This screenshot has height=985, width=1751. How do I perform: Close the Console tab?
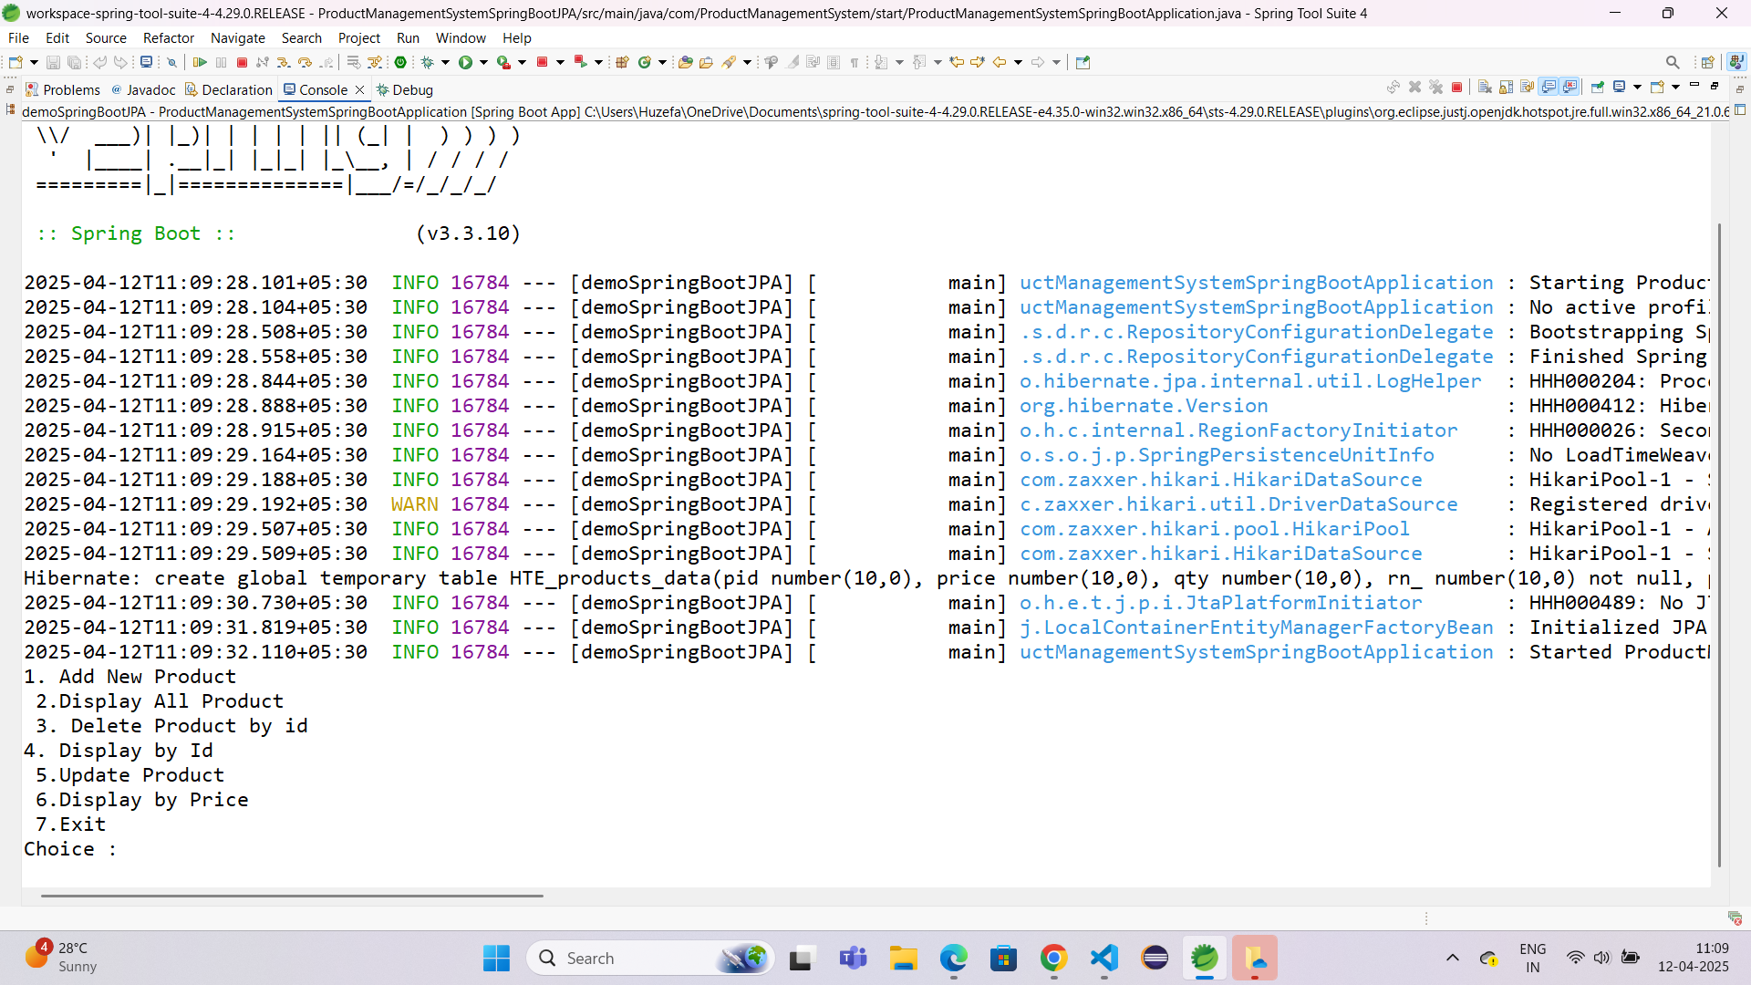(360, 89)
